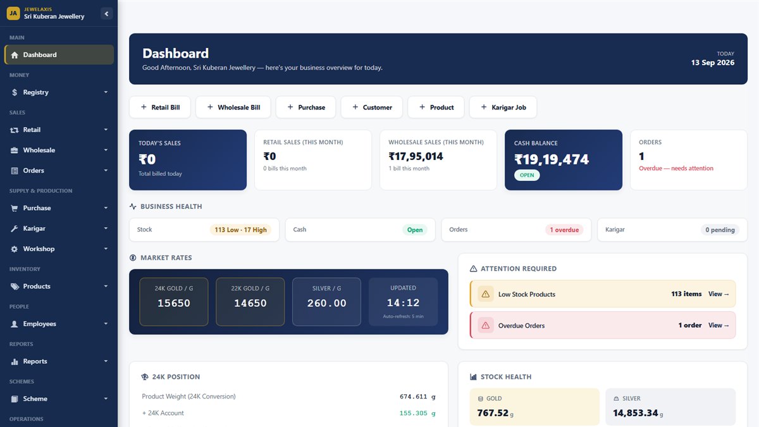
Task: Click the Products tags icon
Action: tap(15, 287)
